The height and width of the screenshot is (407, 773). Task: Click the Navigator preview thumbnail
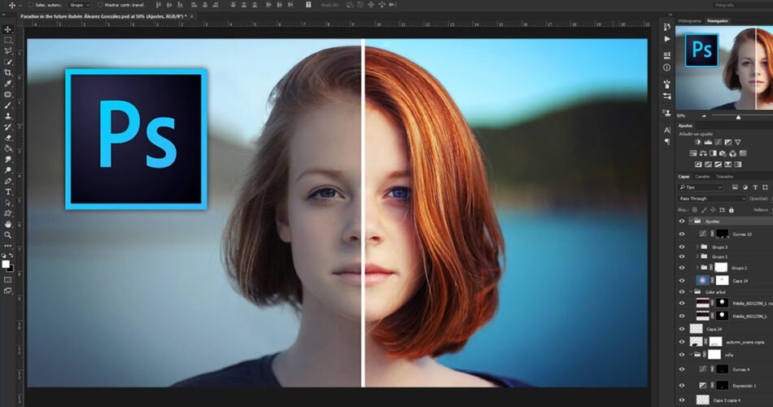click(724, 67)
